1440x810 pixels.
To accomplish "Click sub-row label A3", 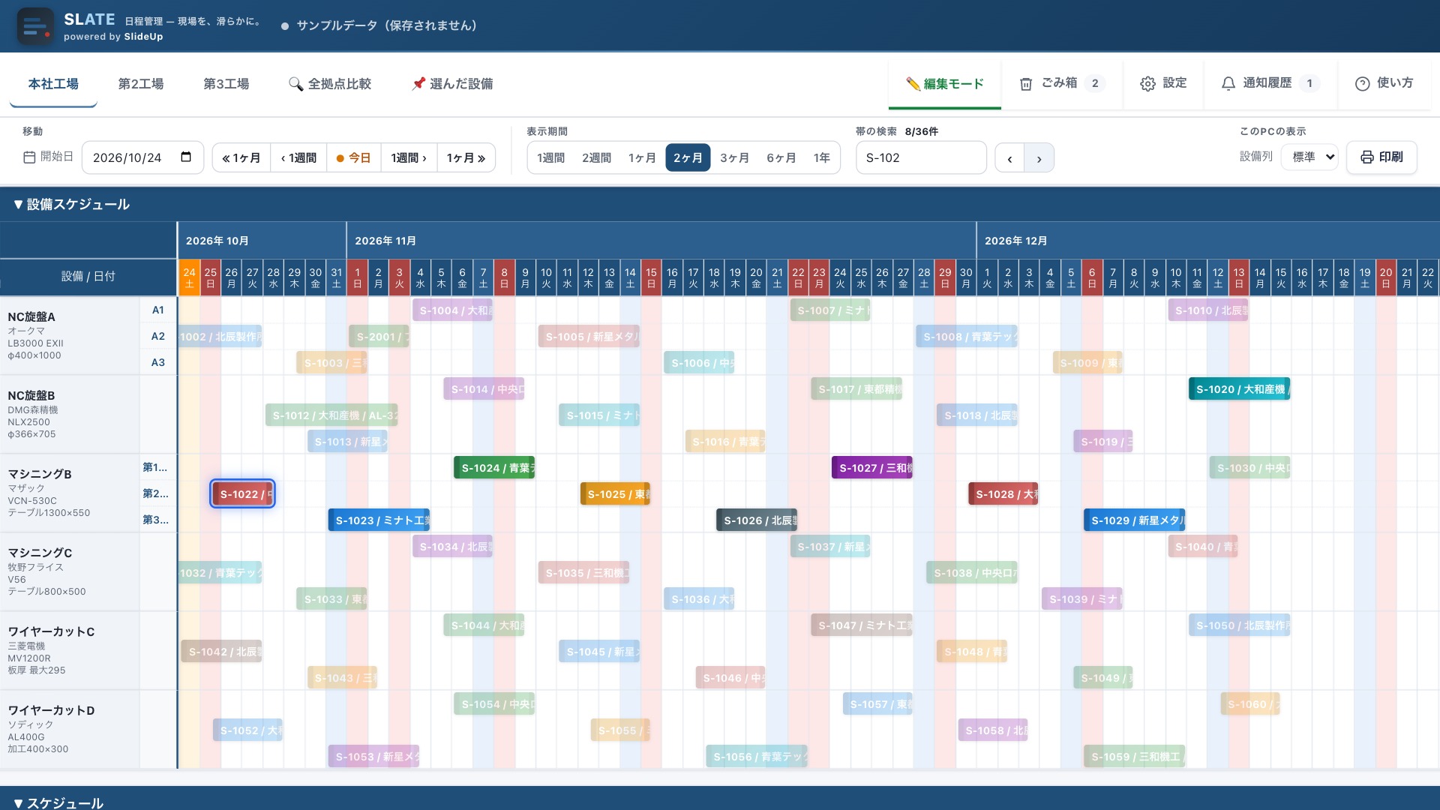I will click(x=158, y=362).
